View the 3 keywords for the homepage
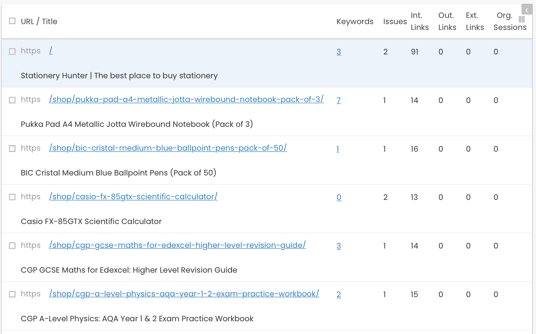 click(339, 52)
